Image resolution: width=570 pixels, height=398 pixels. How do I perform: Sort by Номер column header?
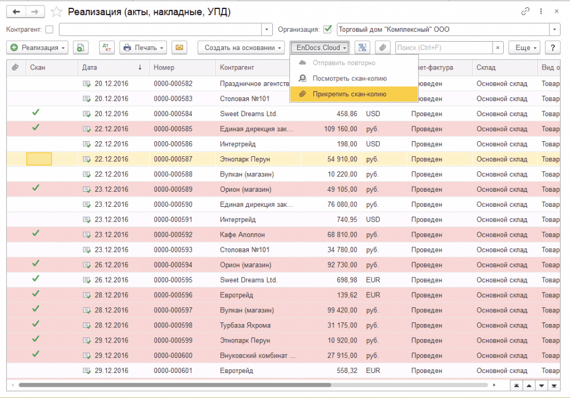tap(182, 68)
